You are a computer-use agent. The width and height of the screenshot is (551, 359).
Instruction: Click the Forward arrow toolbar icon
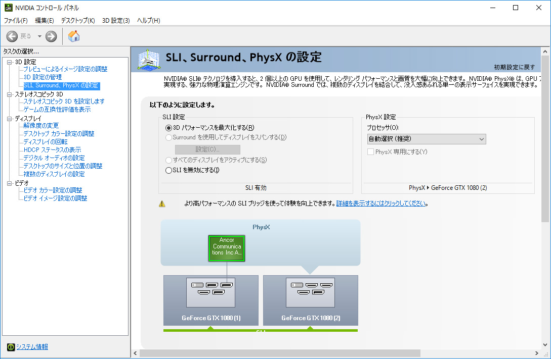click(x=51, y=36)
